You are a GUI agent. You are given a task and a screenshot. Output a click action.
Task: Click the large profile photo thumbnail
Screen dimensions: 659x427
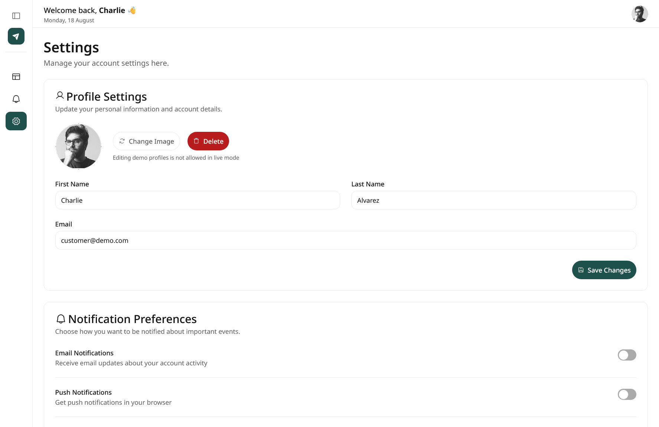click(x=78, y=146)
